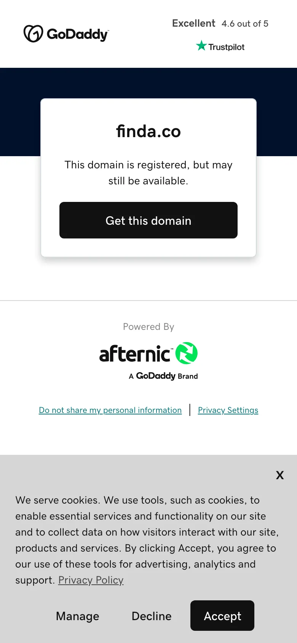Click the GoDaddy wordmark in header
The width and height of the screenshot is (297, 643).
(x=78, y=34)
